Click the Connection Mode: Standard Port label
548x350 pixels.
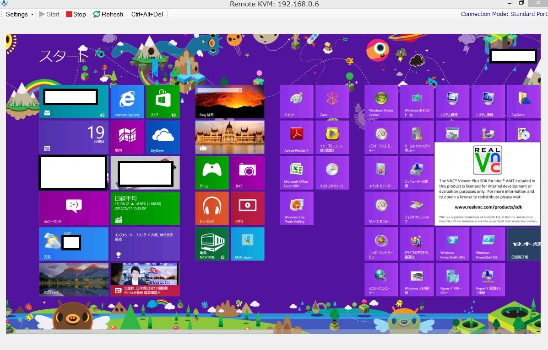point(504,14)
